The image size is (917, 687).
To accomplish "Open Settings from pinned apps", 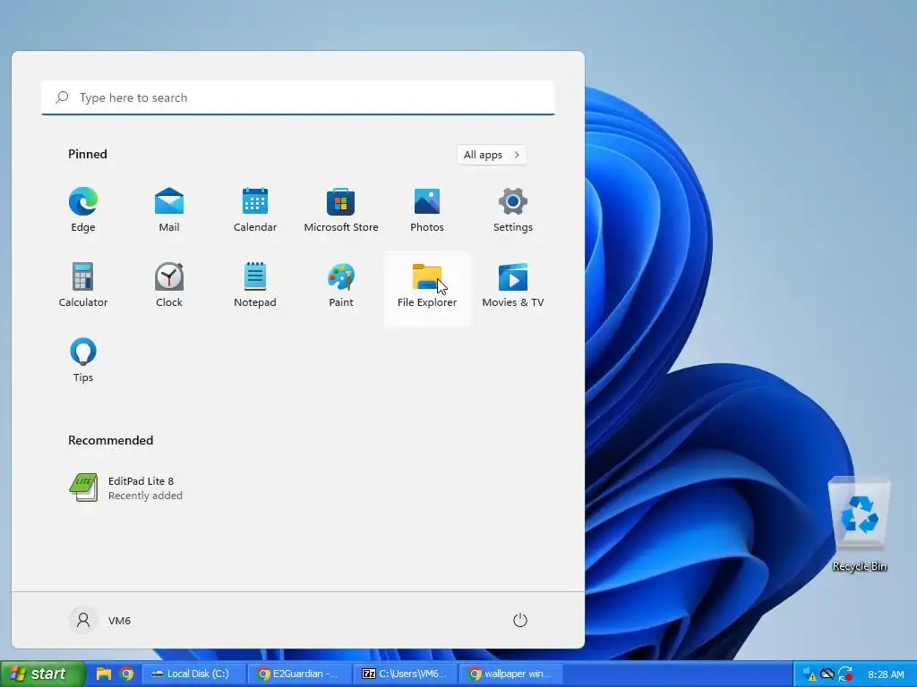I will point(513,210).
